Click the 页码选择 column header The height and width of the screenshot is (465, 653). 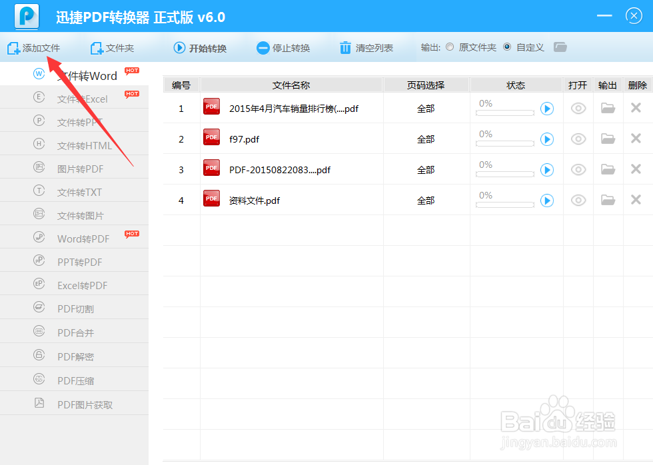click(426, 85)
